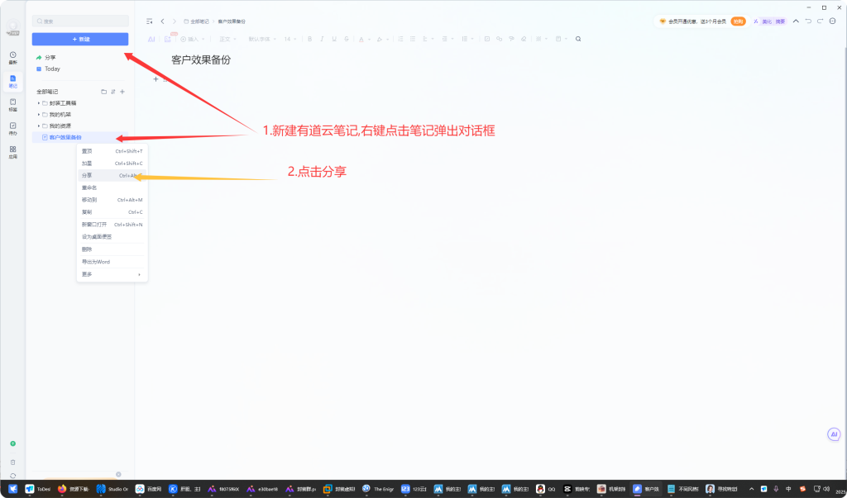847x498 pixels.
Task: Expand the 我的资源 folder arrow
Action: [39, 126]
